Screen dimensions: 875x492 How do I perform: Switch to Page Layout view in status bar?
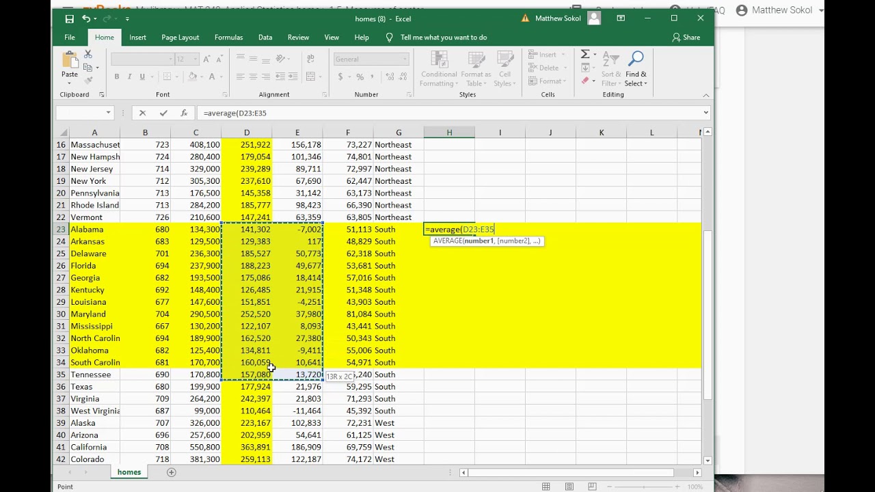click(569, 487)
